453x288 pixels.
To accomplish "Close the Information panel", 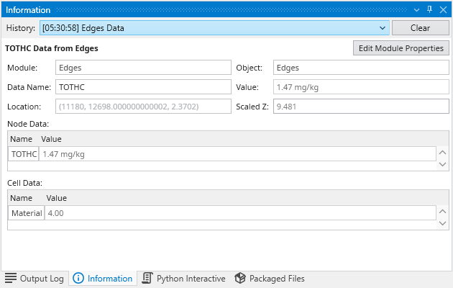I will click(442, 10).
